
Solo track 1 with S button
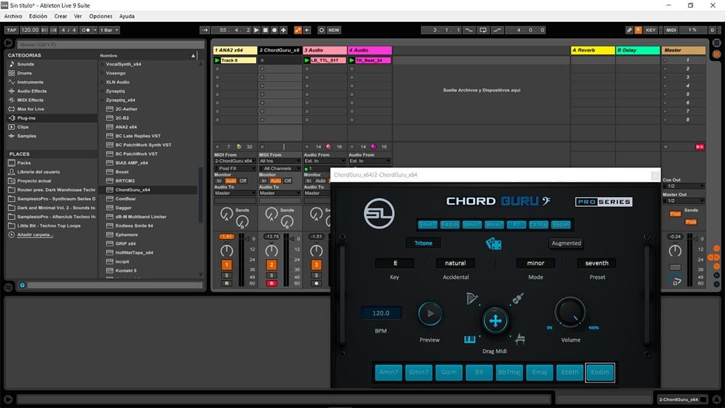[x=227, y=276]
